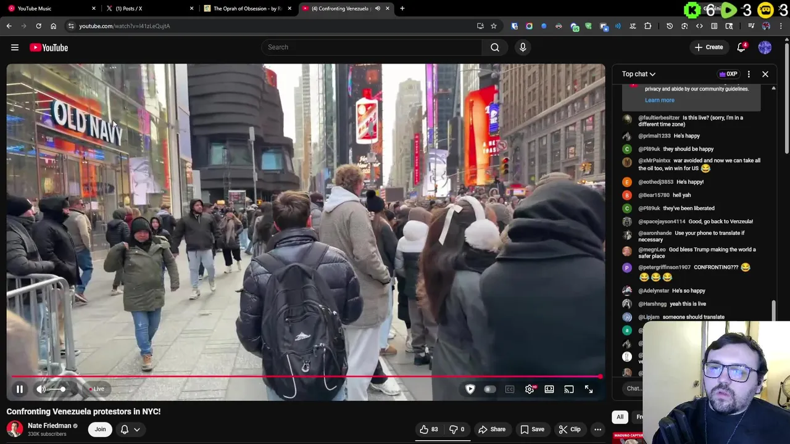Like the video
Screen dimensions: 790x444
429,429
